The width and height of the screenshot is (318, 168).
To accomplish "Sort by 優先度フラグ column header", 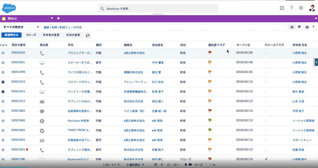I will (217, 45).
